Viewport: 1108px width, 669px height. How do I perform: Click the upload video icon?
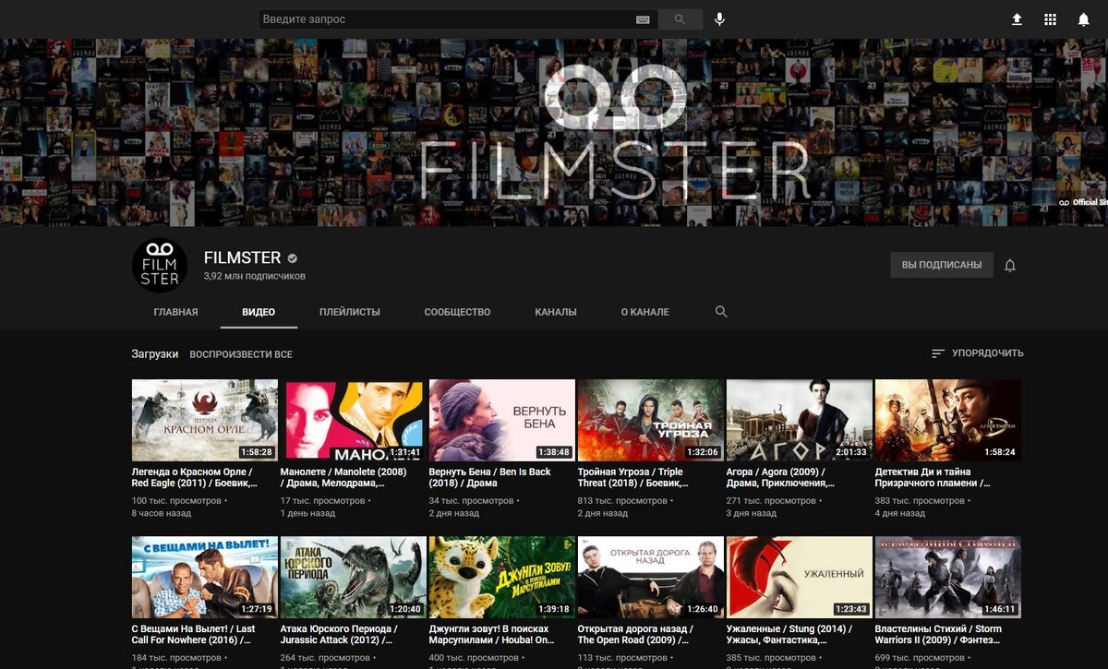click(x=1017, y=19)
